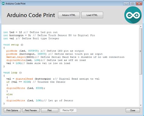
Task: Click the 'val = digitalRead (buttonpin)' line
Action: [53, 79]
